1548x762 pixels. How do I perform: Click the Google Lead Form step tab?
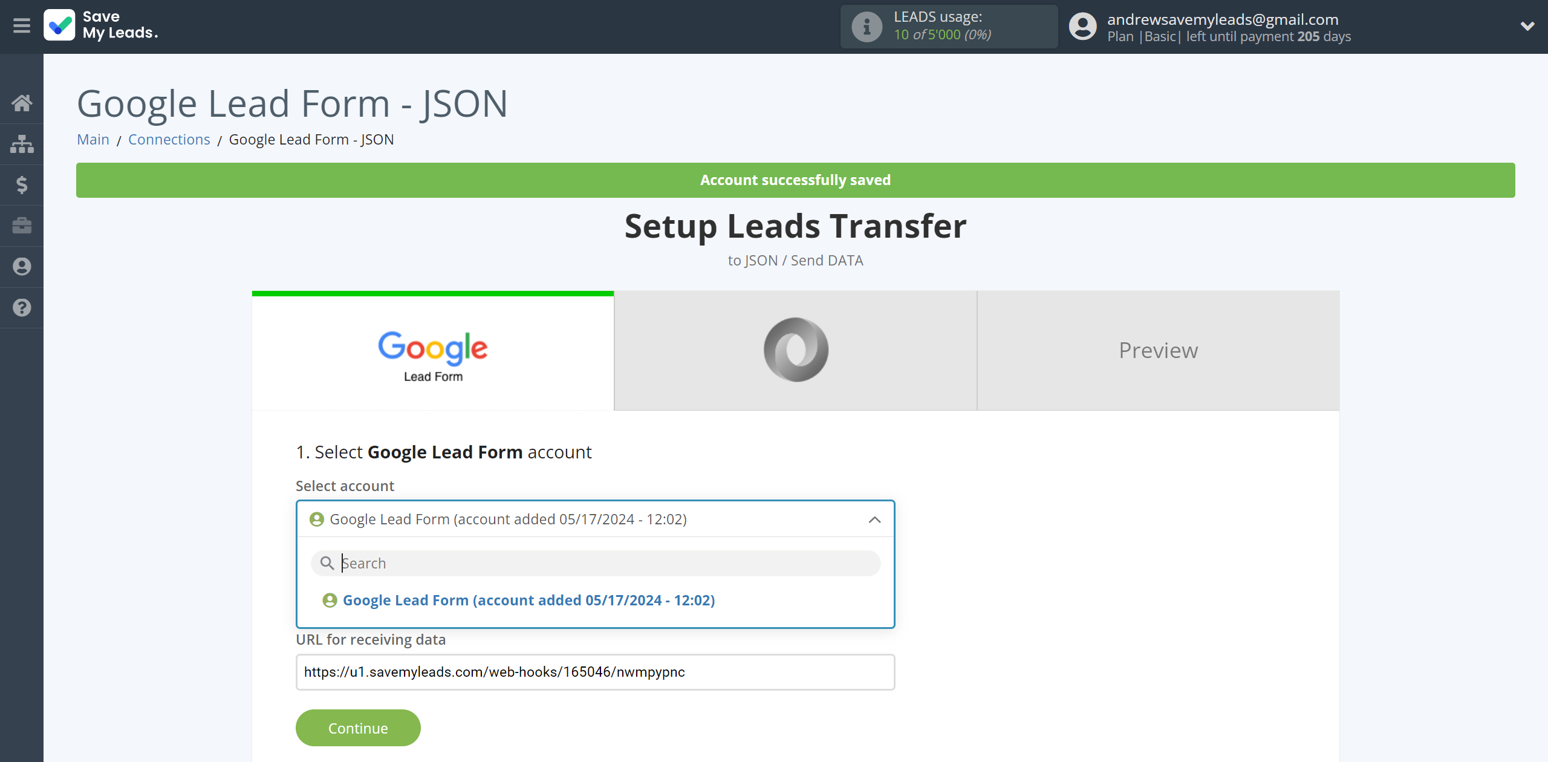coord(432,350)
